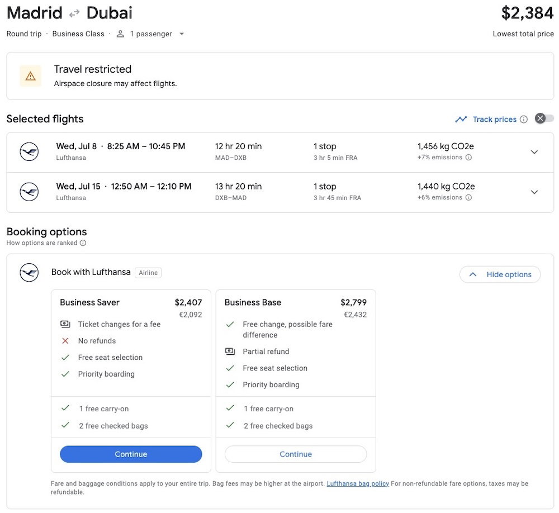The height and width of the screenshot is (513, 559).
Task: Click the Book with Lufthansa logo
Action: pos(29,273)
